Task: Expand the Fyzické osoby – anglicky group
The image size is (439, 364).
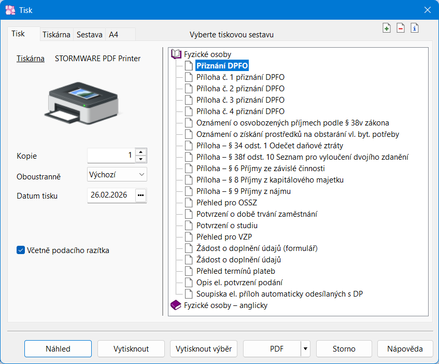Action: pyautogui.click(x=225, y=305)
